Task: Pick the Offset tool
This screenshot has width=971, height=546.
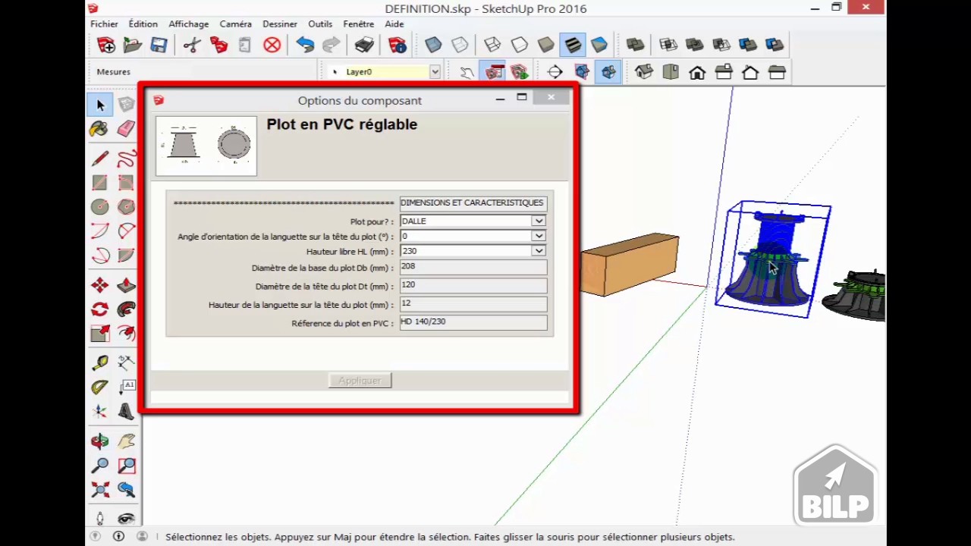Action: pos(126,334)
